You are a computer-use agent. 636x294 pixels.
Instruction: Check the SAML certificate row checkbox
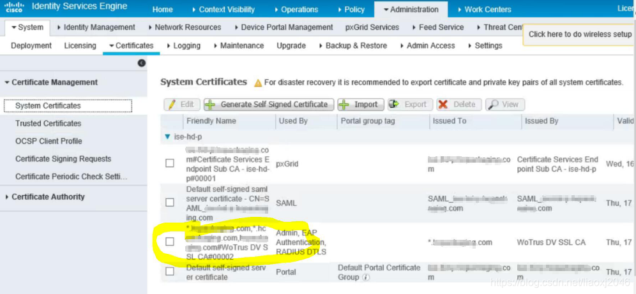click(170, 202)
